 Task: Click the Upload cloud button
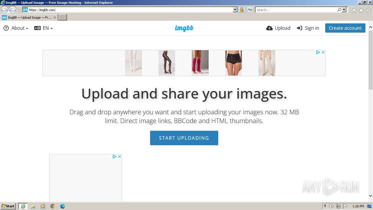click(x=278, y=28)
